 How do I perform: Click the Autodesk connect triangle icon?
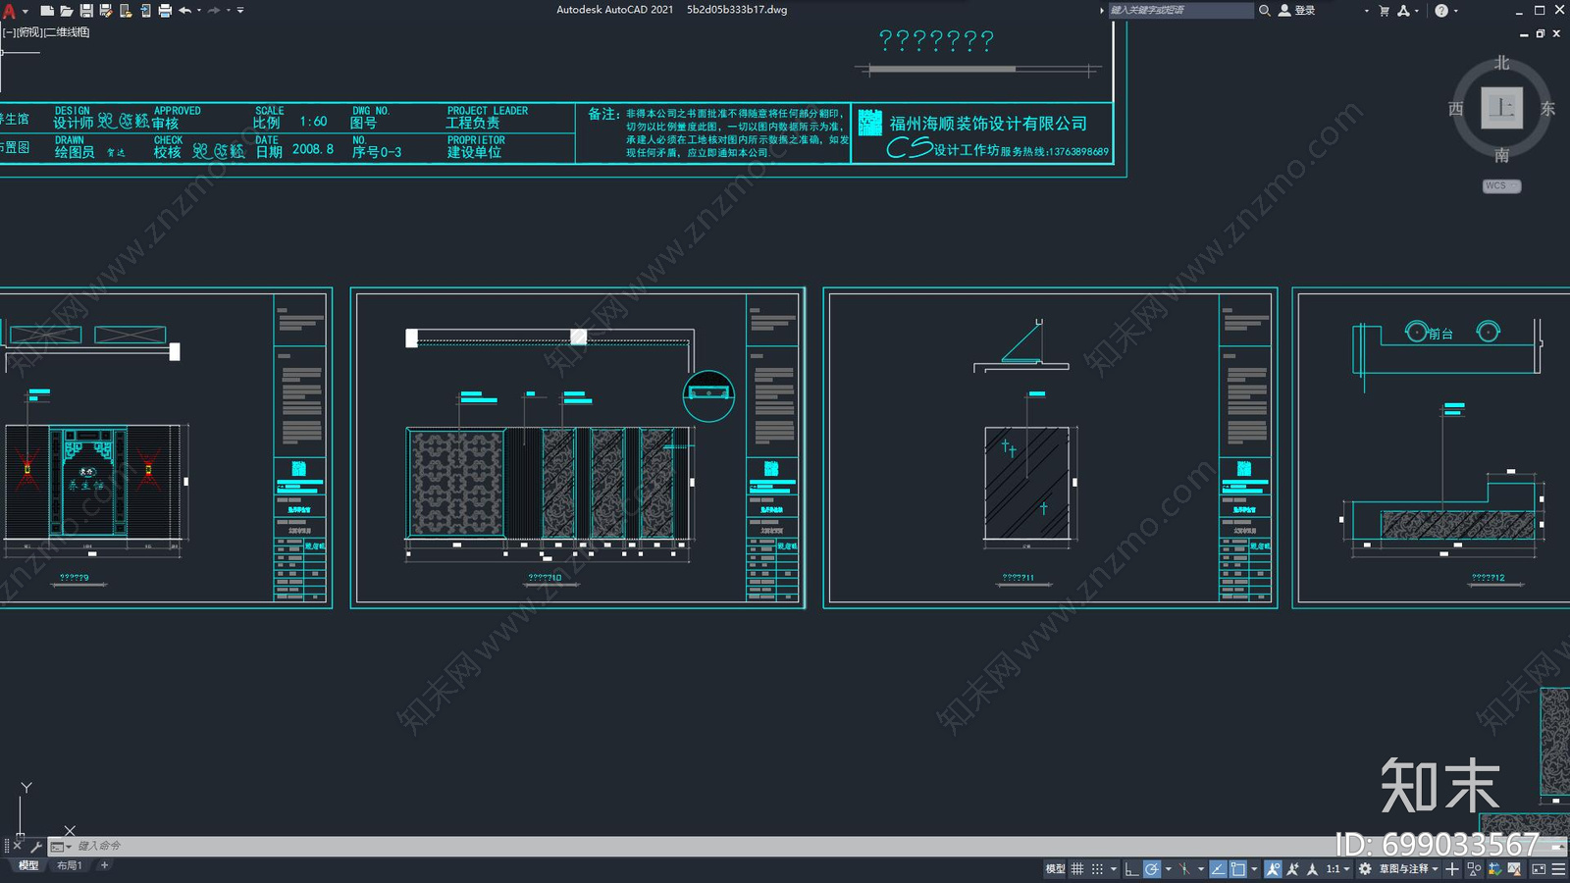[1404, 11]
